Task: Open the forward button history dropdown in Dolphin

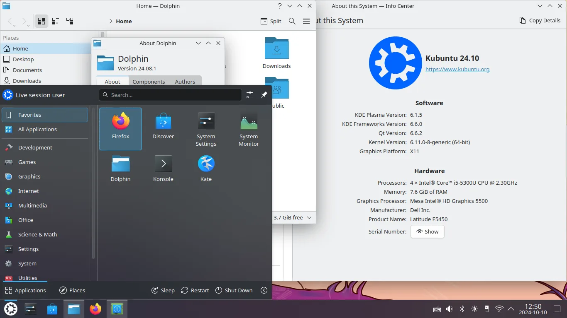Action: click(29, 25)
